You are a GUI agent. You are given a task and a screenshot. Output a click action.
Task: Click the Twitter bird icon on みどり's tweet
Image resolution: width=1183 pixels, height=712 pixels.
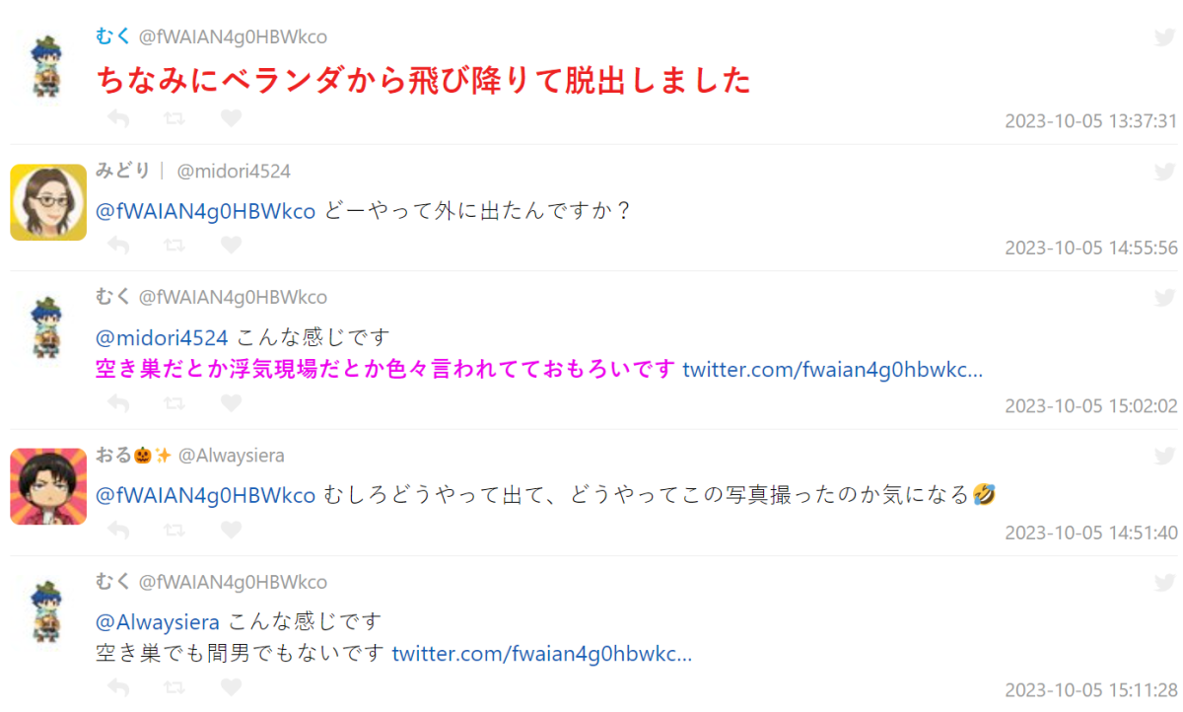click(1164, 172)
